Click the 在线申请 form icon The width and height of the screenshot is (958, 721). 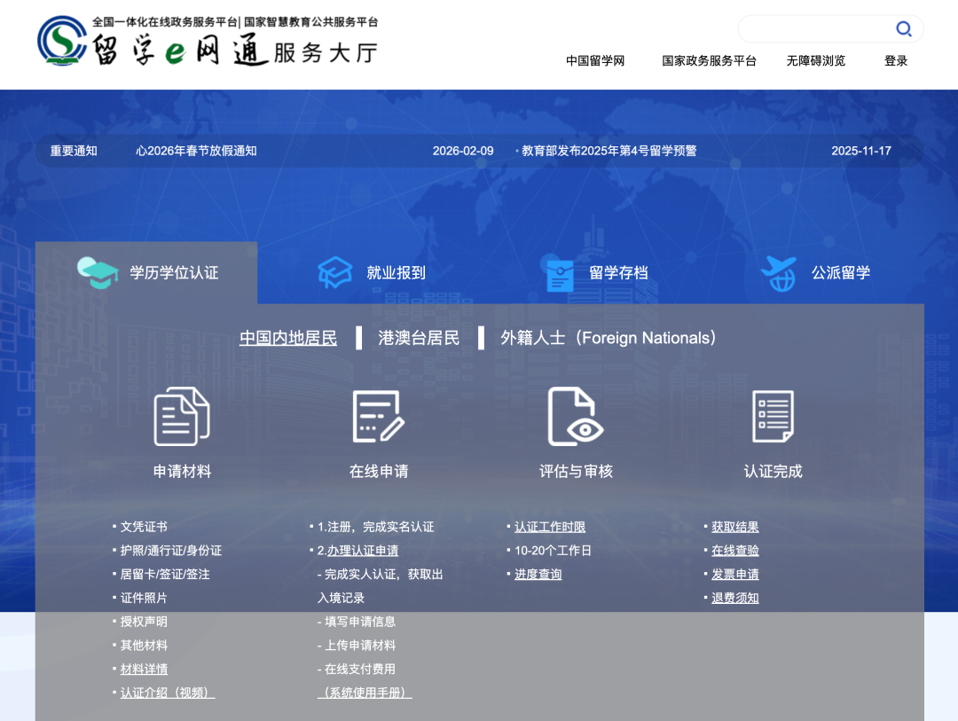coord(378,417)
